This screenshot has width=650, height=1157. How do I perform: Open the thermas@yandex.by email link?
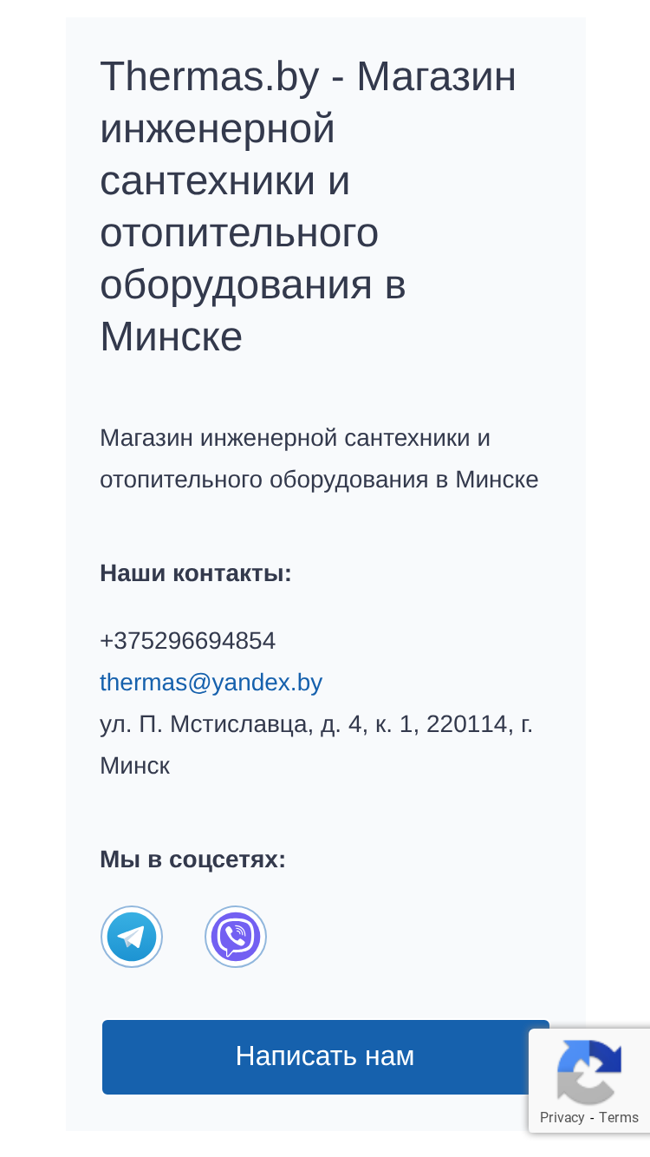click(x=211, y=683)
